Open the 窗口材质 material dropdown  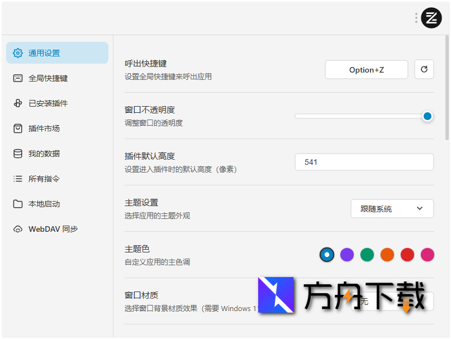tap(391, 300)
